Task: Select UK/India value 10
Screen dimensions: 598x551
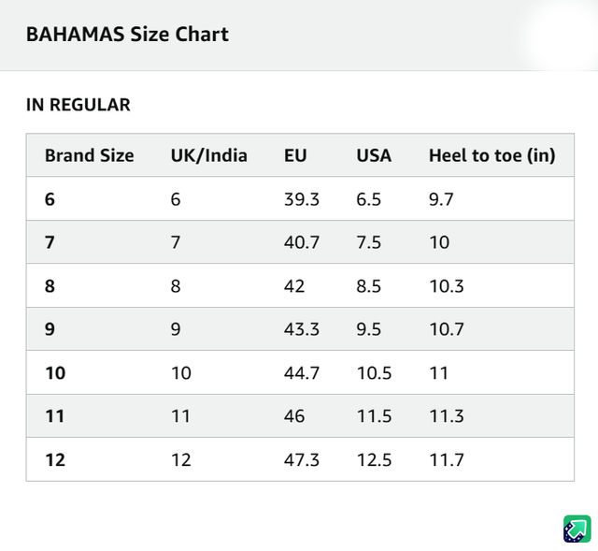Action: click(x=180, y=372)
